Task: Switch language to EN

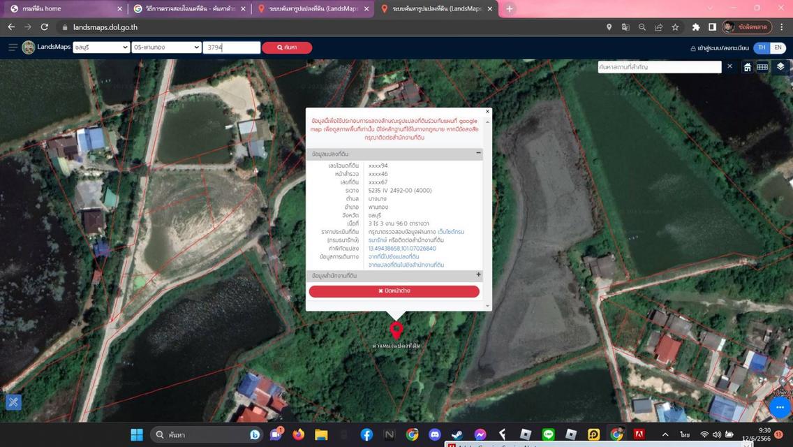Action: (778, 47)
